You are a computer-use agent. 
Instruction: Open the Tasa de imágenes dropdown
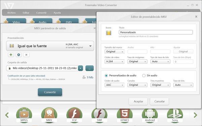tap(137, 62)
